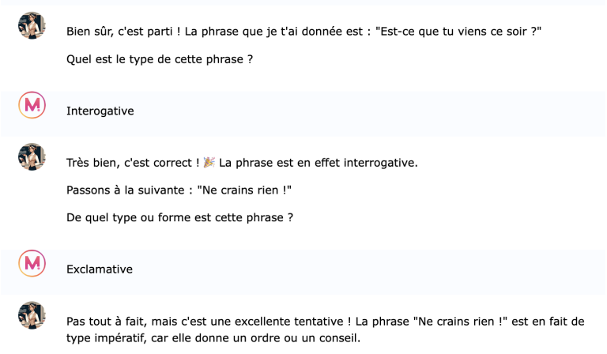The image size is (607, 354).
Task: Click the teacher avatar beside 'Très bien' reply
Action: pos(32,156)
